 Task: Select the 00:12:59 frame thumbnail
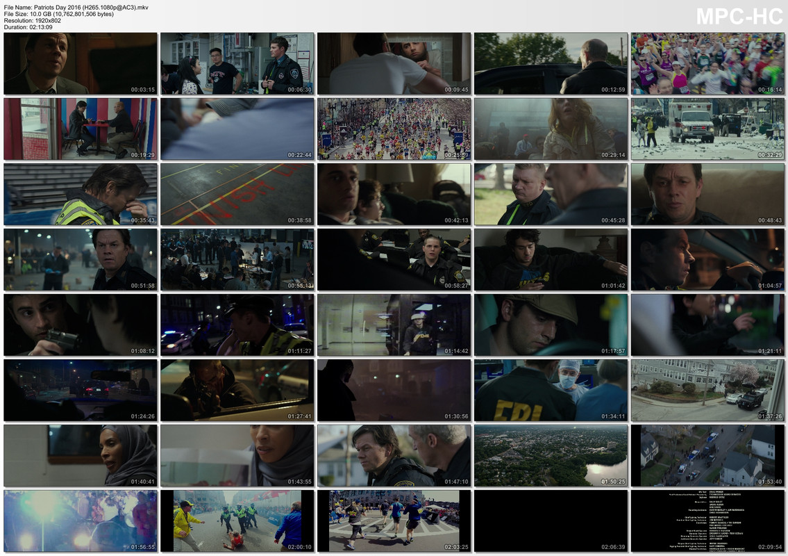tap(551, 64)
